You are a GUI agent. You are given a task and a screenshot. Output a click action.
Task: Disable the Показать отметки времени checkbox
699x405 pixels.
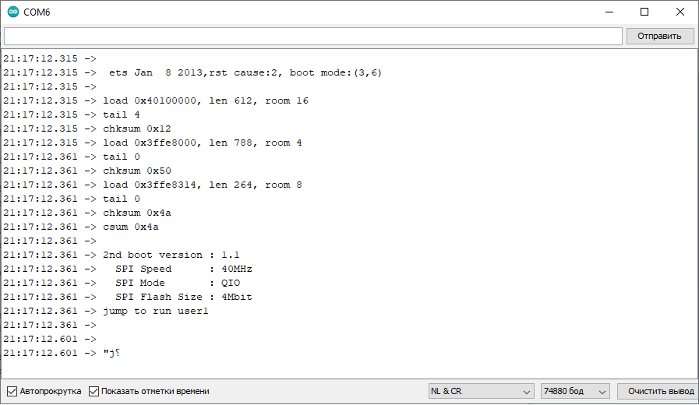[x=94, y=391]
